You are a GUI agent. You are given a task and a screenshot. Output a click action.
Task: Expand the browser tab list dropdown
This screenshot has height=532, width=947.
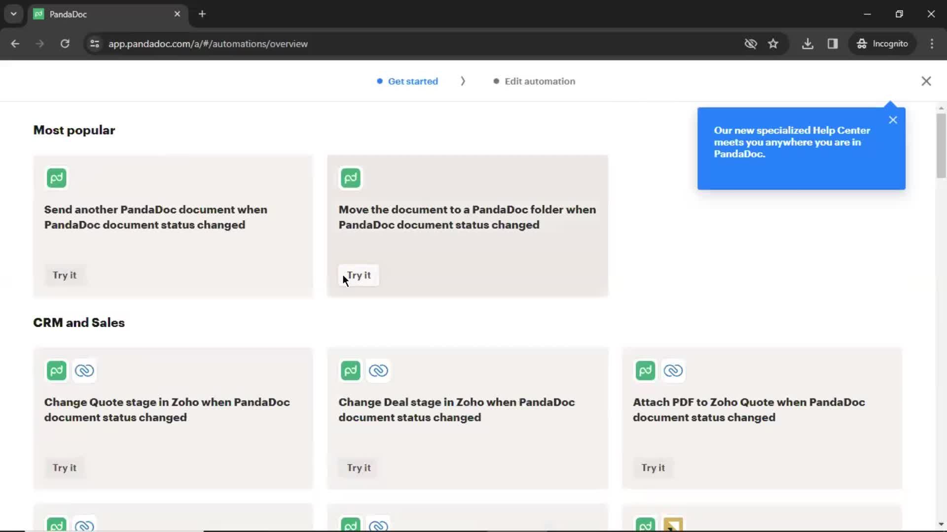[x=14, y=14]
